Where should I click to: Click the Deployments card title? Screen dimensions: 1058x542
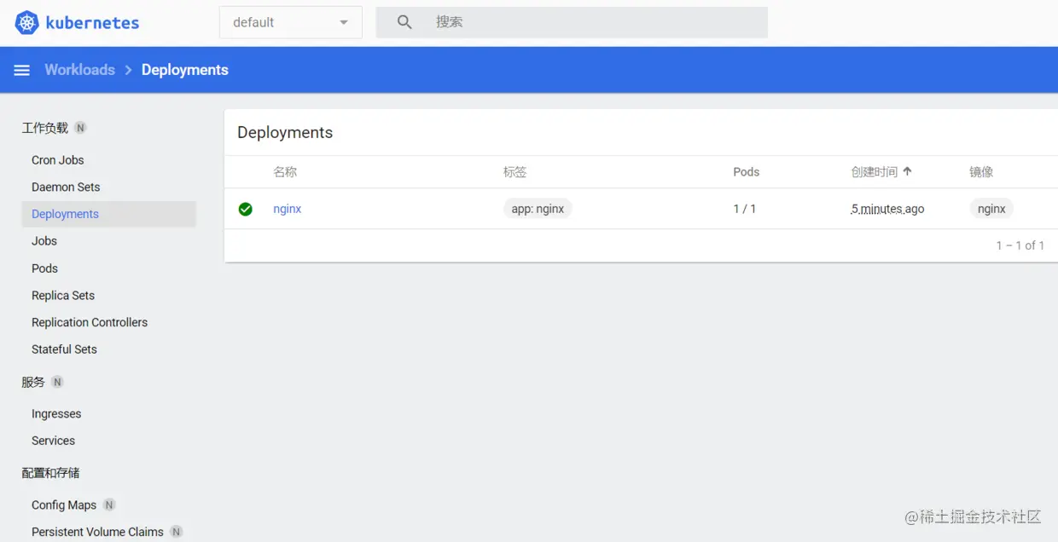click(x=285, y=132)
